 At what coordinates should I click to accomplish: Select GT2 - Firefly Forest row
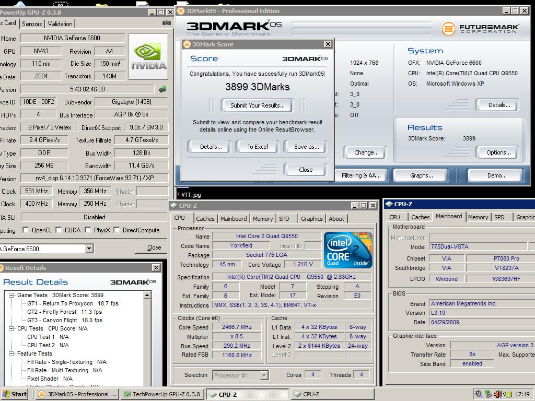(x=64, y=312)
